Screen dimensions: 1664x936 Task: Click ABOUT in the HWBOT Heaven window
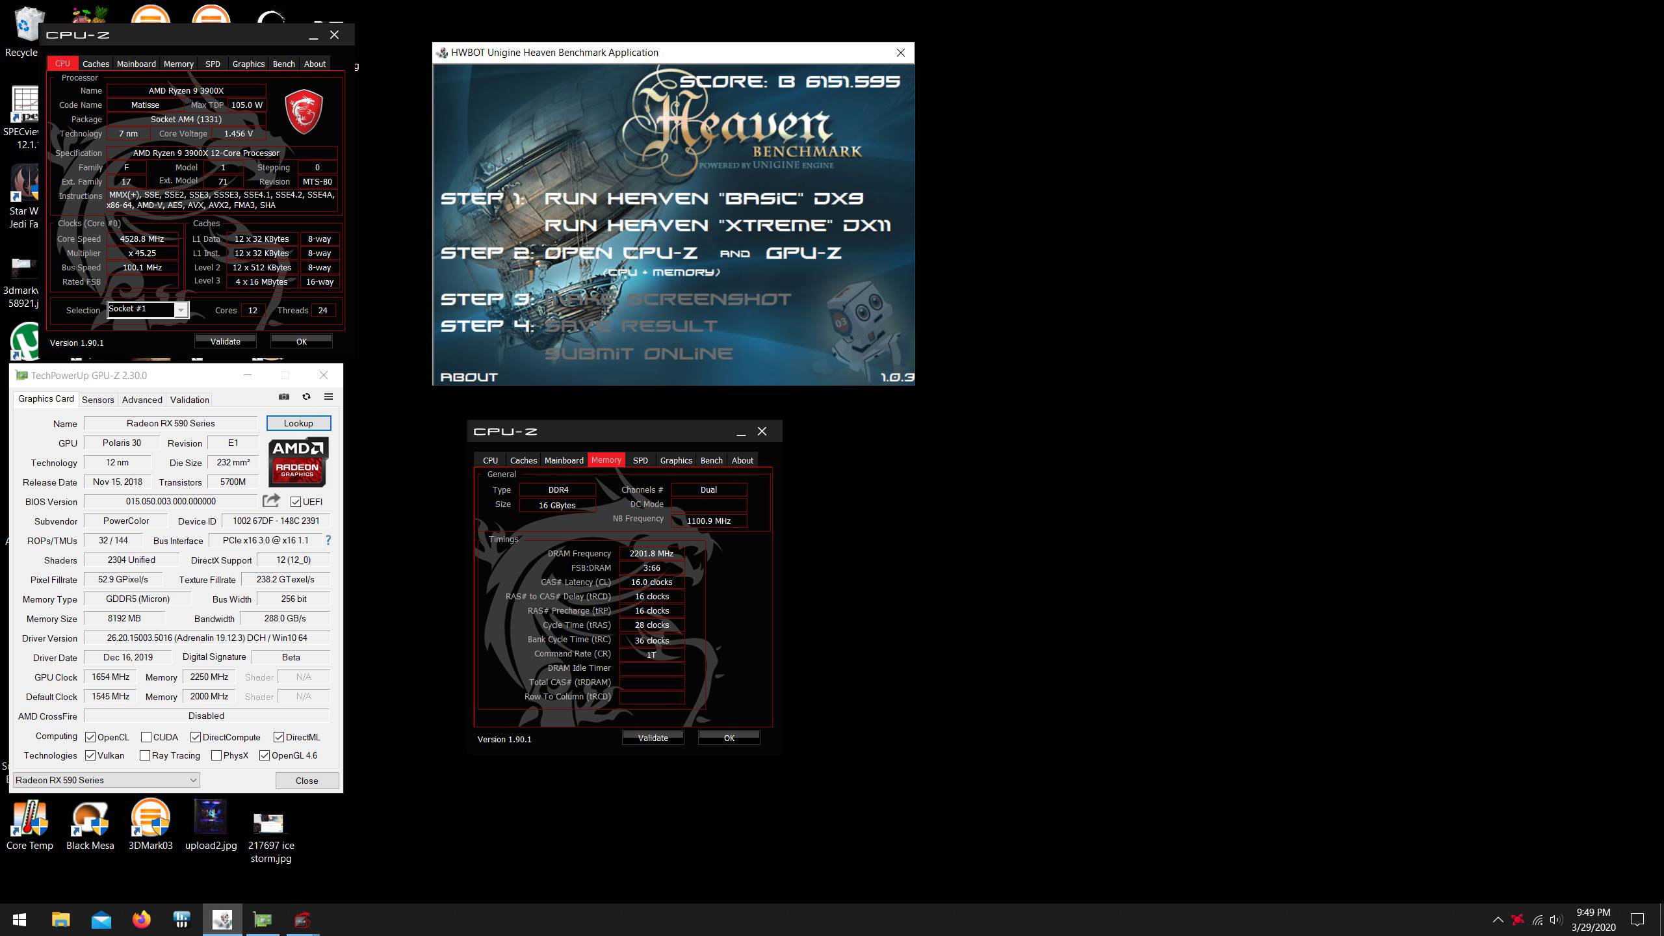pyautogui.click(x=469, y=377)
